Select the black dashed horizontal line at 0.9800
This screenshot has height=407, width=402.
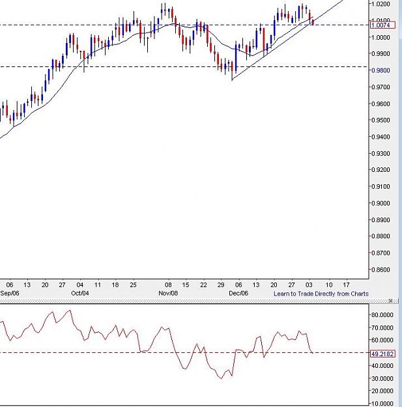point(184,66)
